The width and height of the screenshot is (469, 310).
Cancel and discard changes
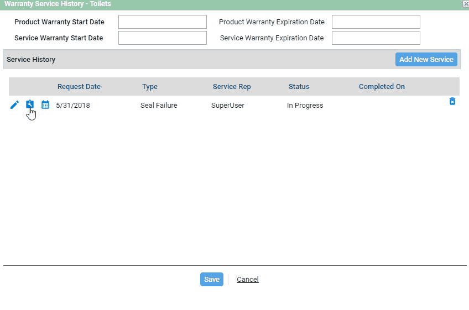248,279
